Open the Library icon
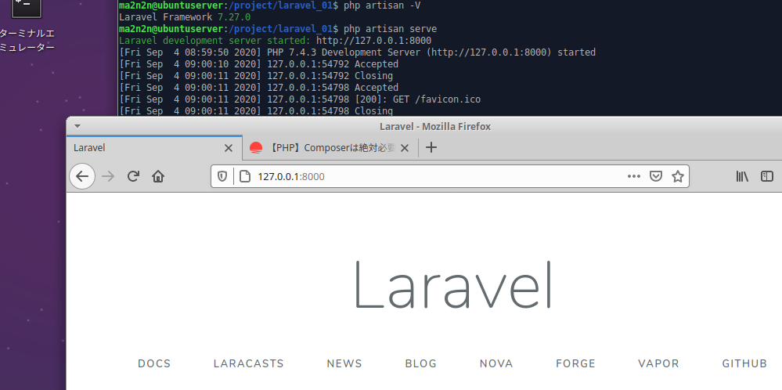 742,176
